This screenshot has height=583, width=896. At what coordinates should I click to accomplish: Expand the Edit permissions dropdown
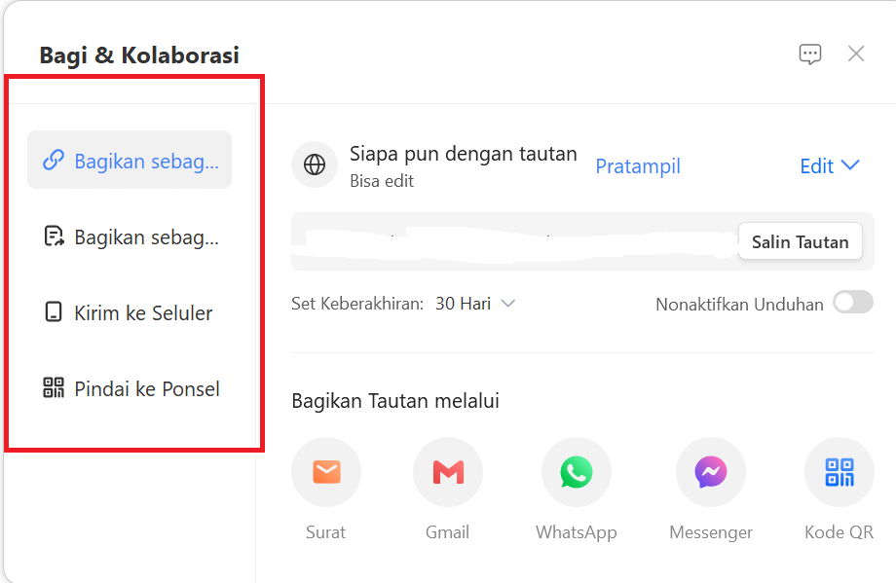(829, 165)
